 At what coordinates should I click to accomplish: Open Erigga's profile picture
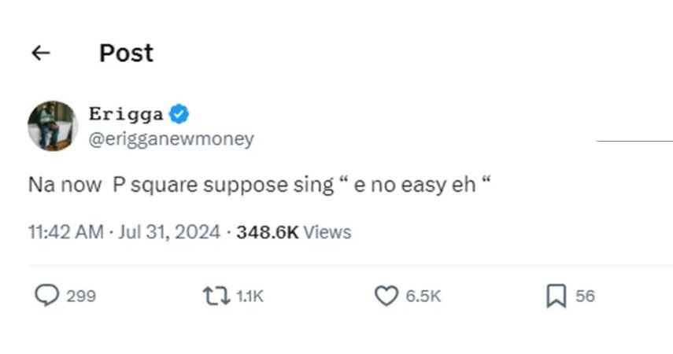click(53, 126)
